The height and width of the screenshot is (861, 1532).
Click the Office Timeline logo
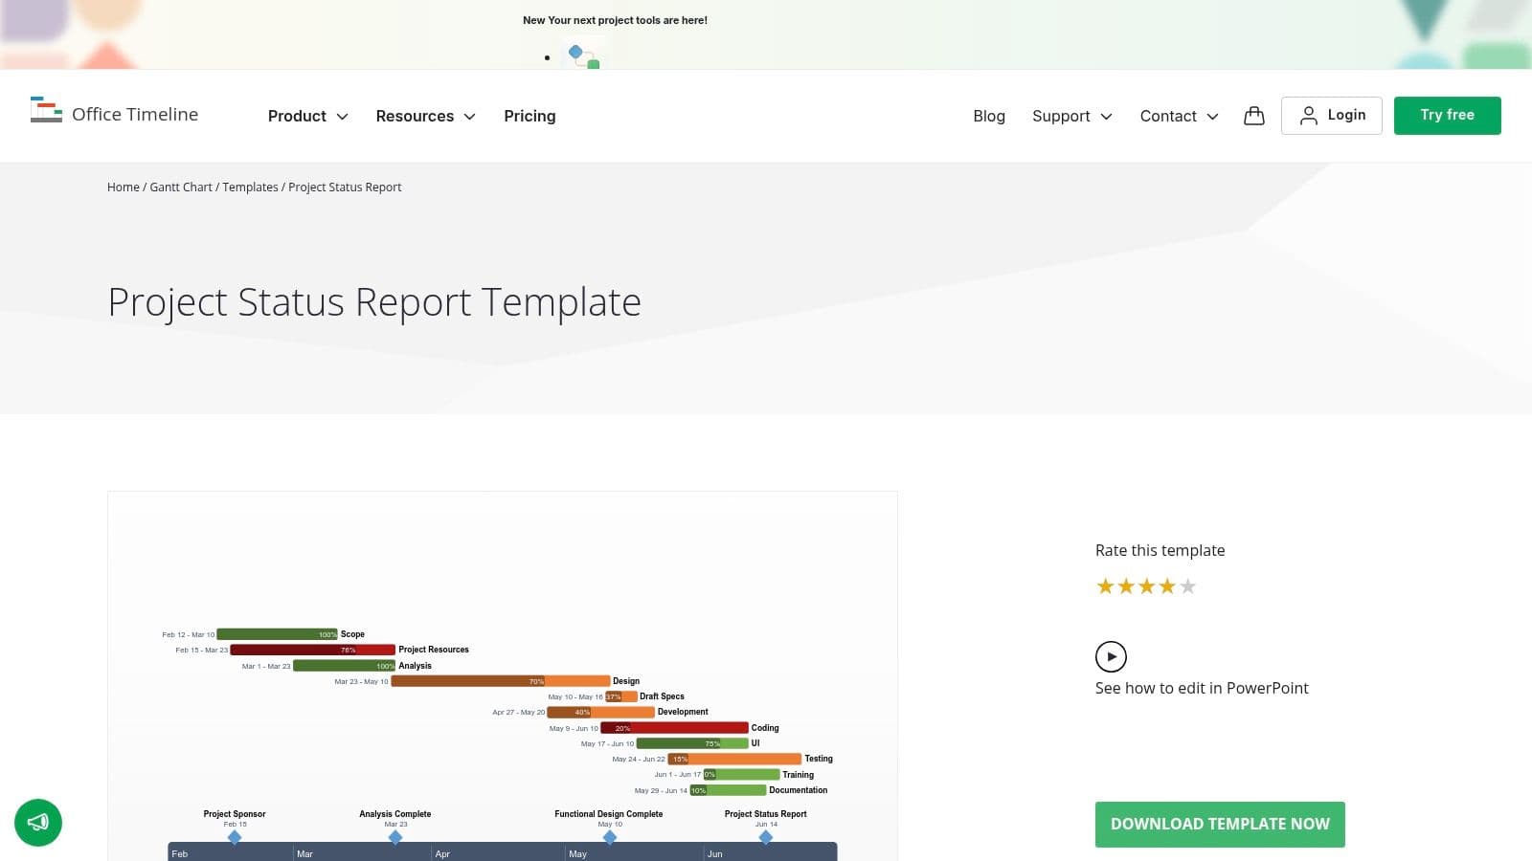point(115,114)
